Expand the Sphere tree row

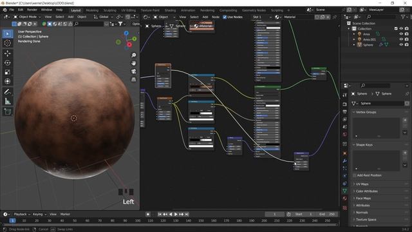[x=354, y=45]
